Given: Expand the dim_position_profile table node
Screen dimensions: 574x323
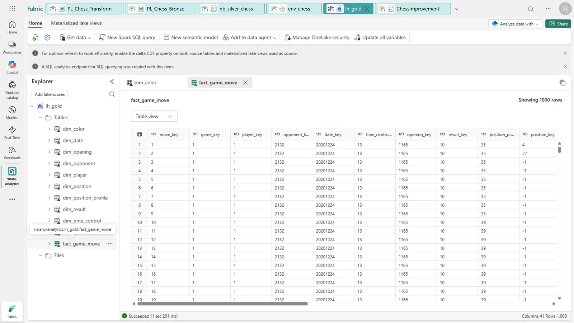Looking at the screenshot, I should [49, 198].
